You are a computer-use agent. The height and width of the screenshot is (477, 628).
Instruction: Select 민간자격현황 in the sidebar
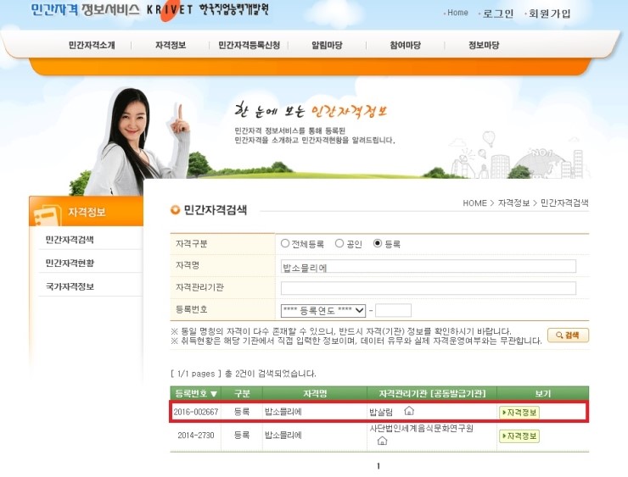(70, 263)
